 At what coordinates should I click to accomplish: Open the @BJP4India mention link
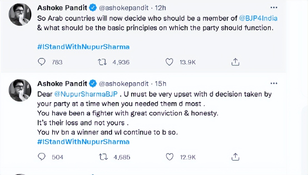[x=258, y=18]
